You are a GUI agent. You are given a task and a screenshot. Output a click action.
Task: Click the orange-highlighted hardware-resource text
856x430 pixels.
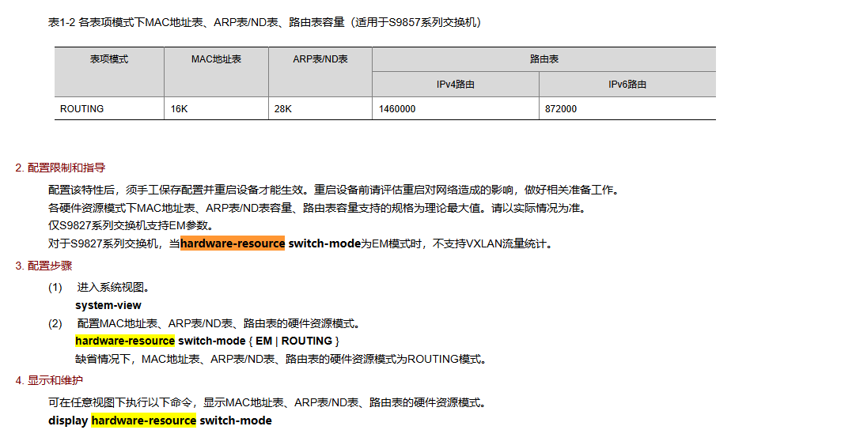tap(232, 243)
